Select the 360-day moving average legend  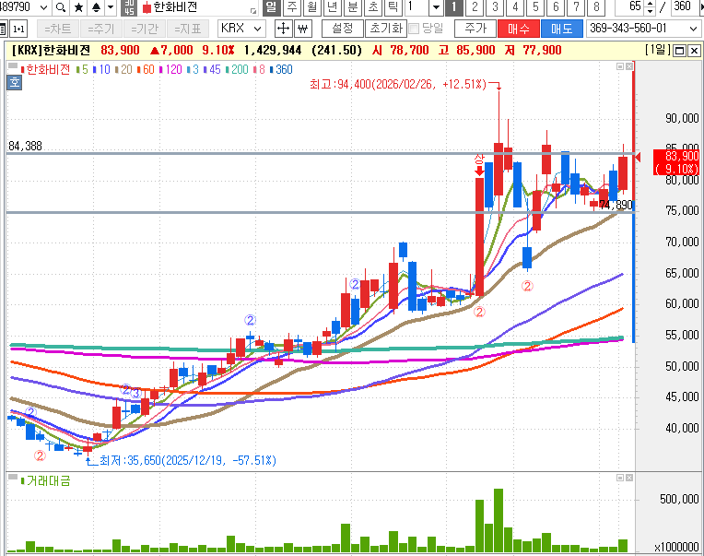point(281,69)
